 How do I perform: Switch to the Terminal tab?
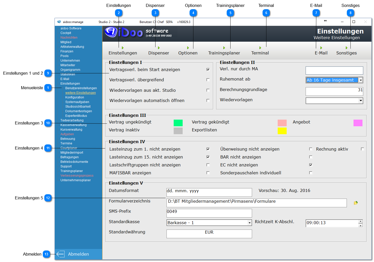click(260, 53)
